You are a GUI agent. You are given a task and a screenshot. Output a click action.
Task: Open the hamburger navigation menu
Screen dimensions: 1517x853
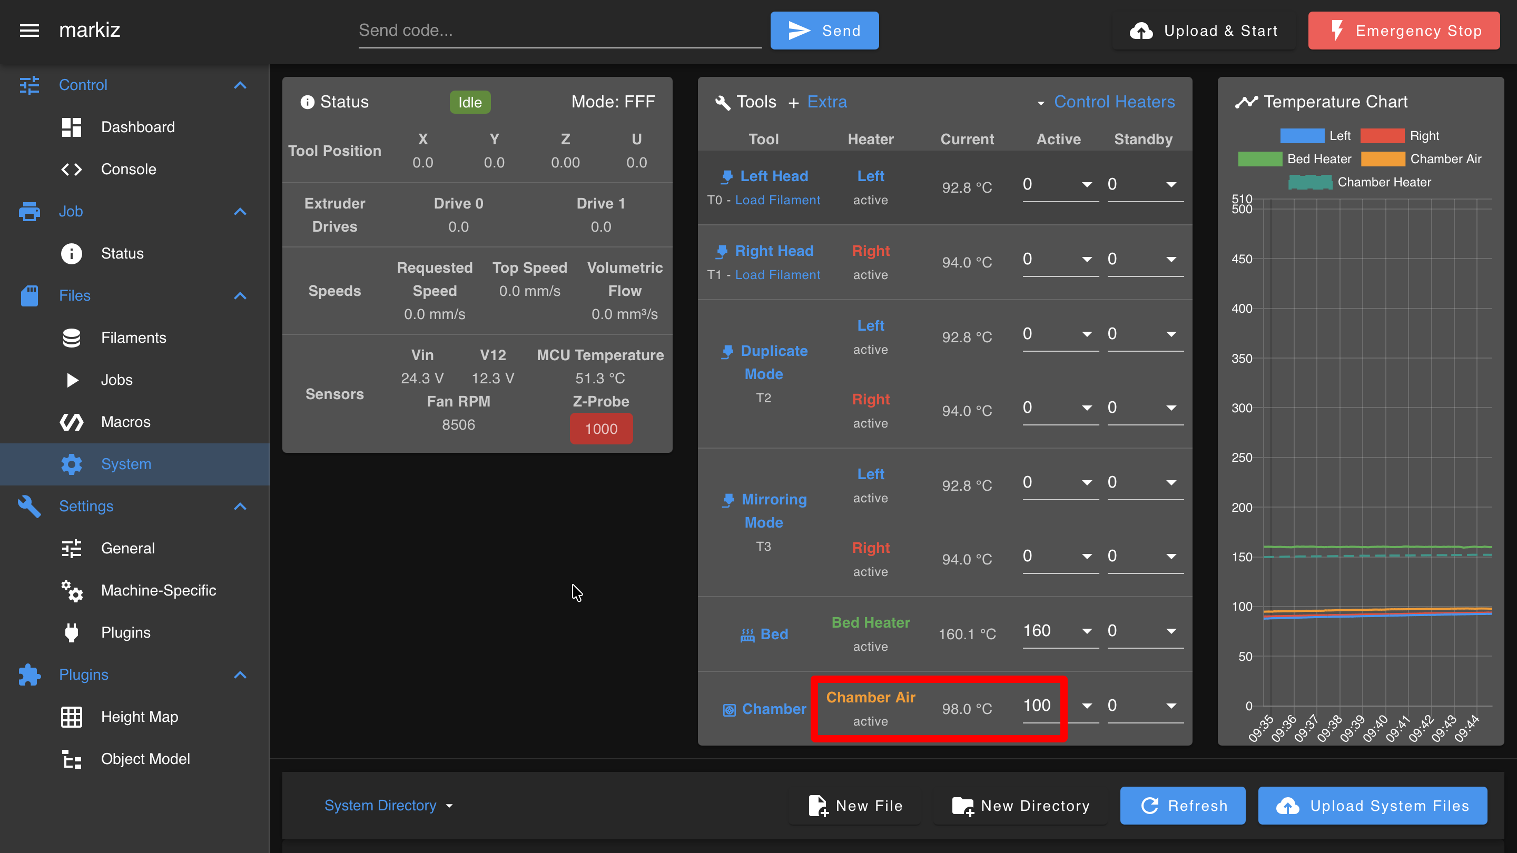[29, 31]
